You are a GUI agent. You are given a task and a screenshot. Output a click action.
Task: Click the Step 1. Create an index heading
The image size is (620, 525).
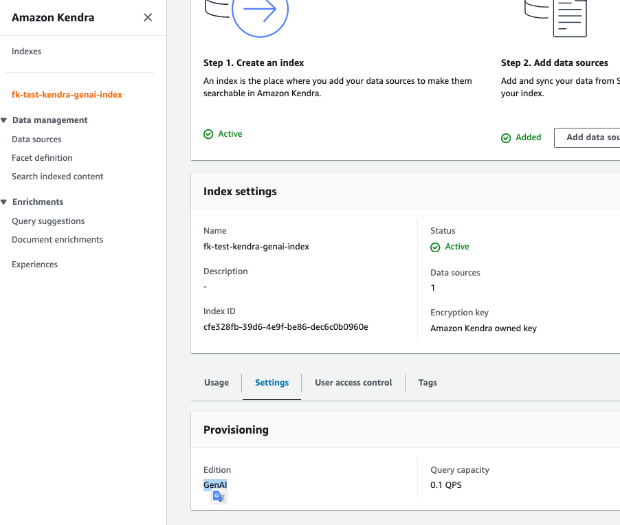pos(254,63)
